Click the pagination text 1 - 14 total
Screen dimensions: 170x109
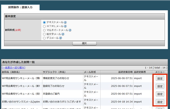[156, 68]
